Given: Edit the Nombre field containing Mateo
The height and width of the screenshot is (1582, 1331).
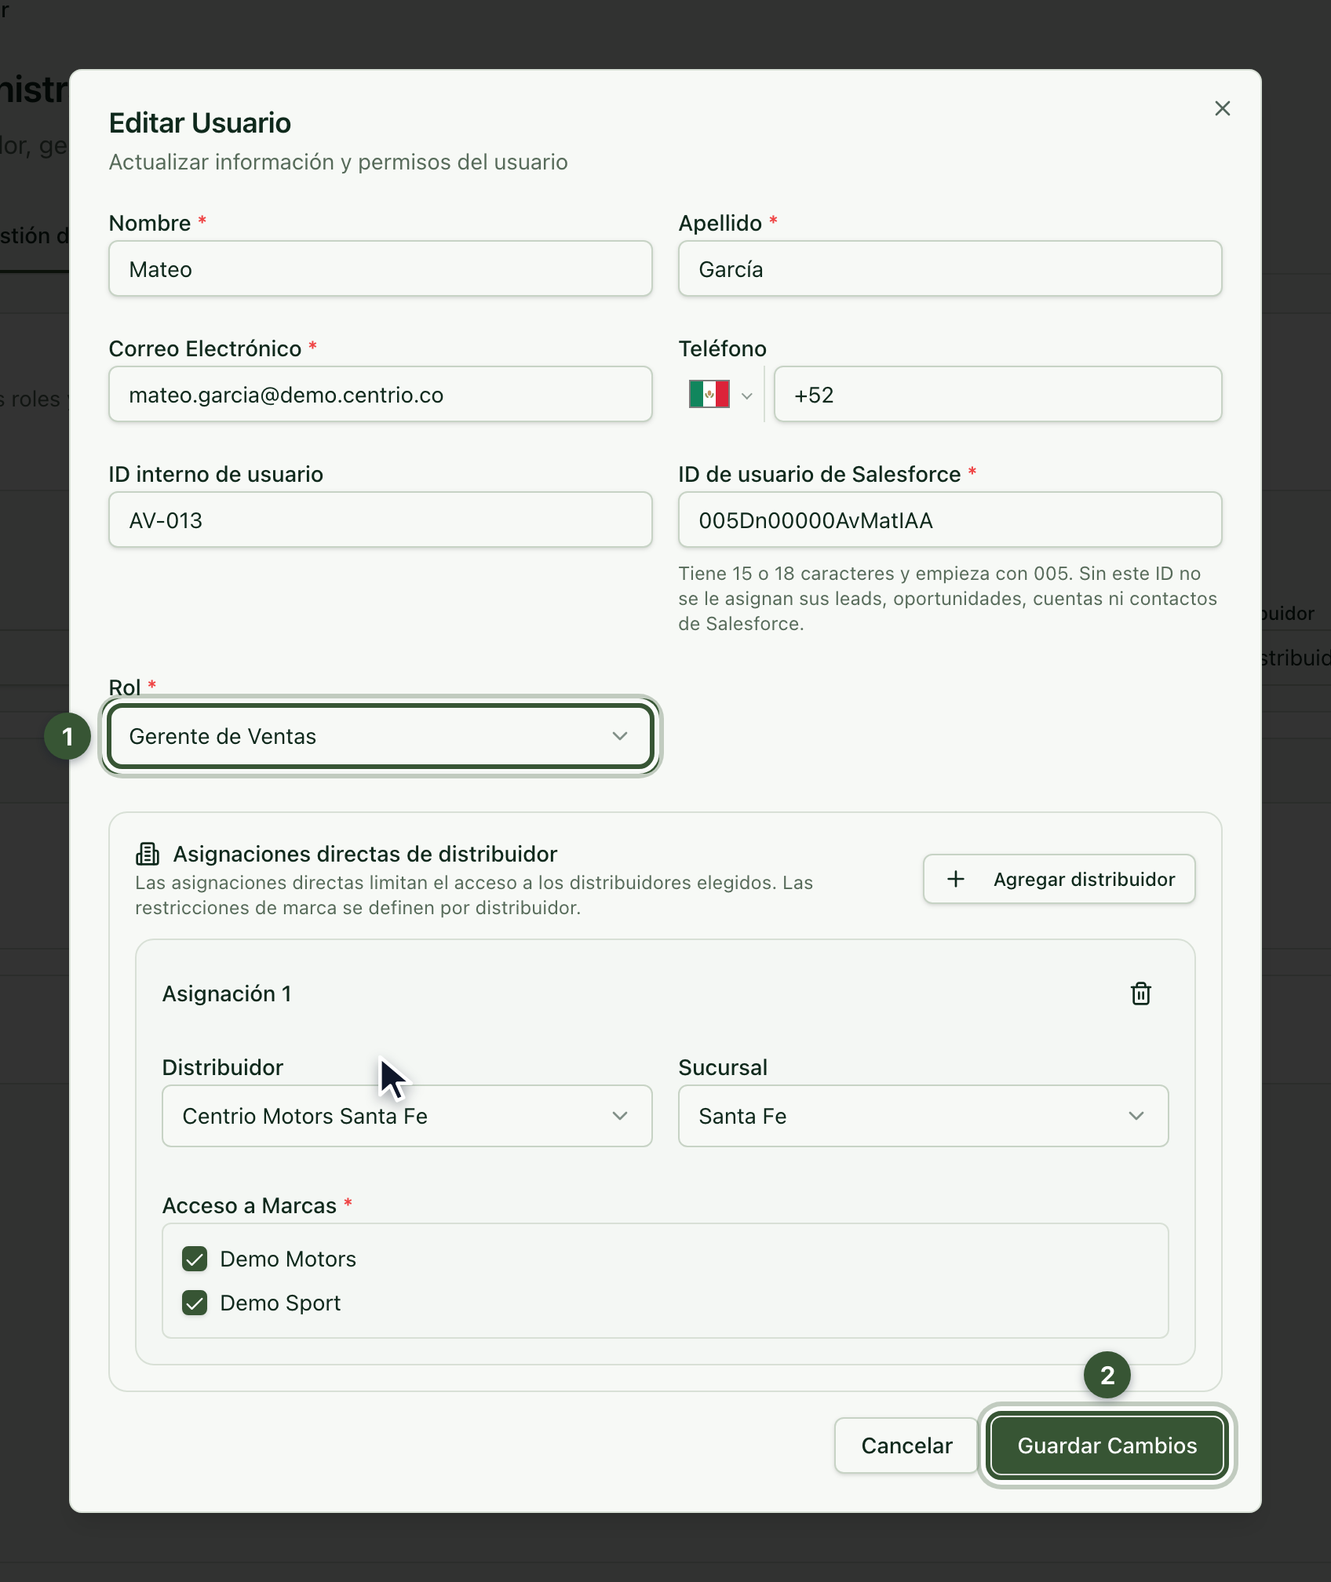Looking at the screenshot, I should pyautogui.click(x=381, y=268).
